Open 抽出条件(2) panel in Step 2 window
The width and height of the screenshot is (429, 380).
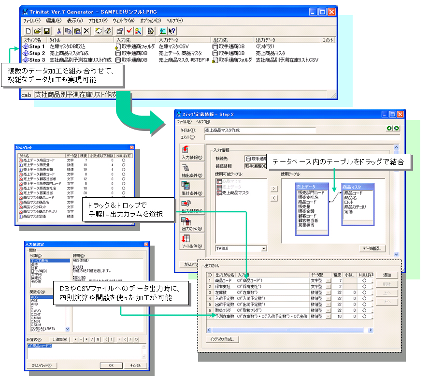click(x=192, y=170)
